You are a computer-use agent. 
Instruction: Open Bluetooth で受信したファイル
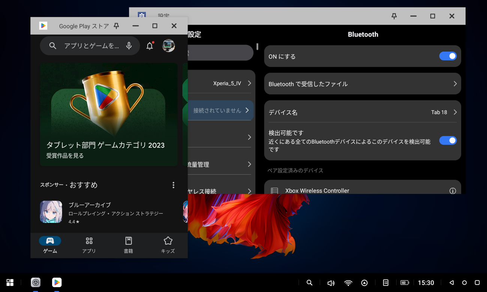click(363, 84)
